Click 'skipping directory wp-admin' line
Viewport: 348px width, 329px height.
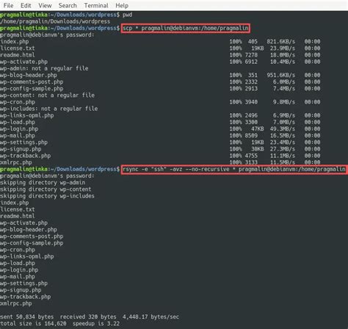coord(43,183)
